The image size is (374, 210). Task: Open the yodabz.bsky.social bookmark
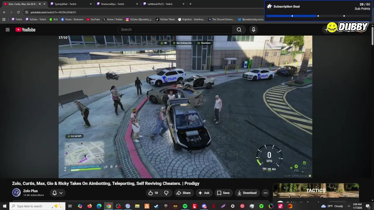coord(251,20)
